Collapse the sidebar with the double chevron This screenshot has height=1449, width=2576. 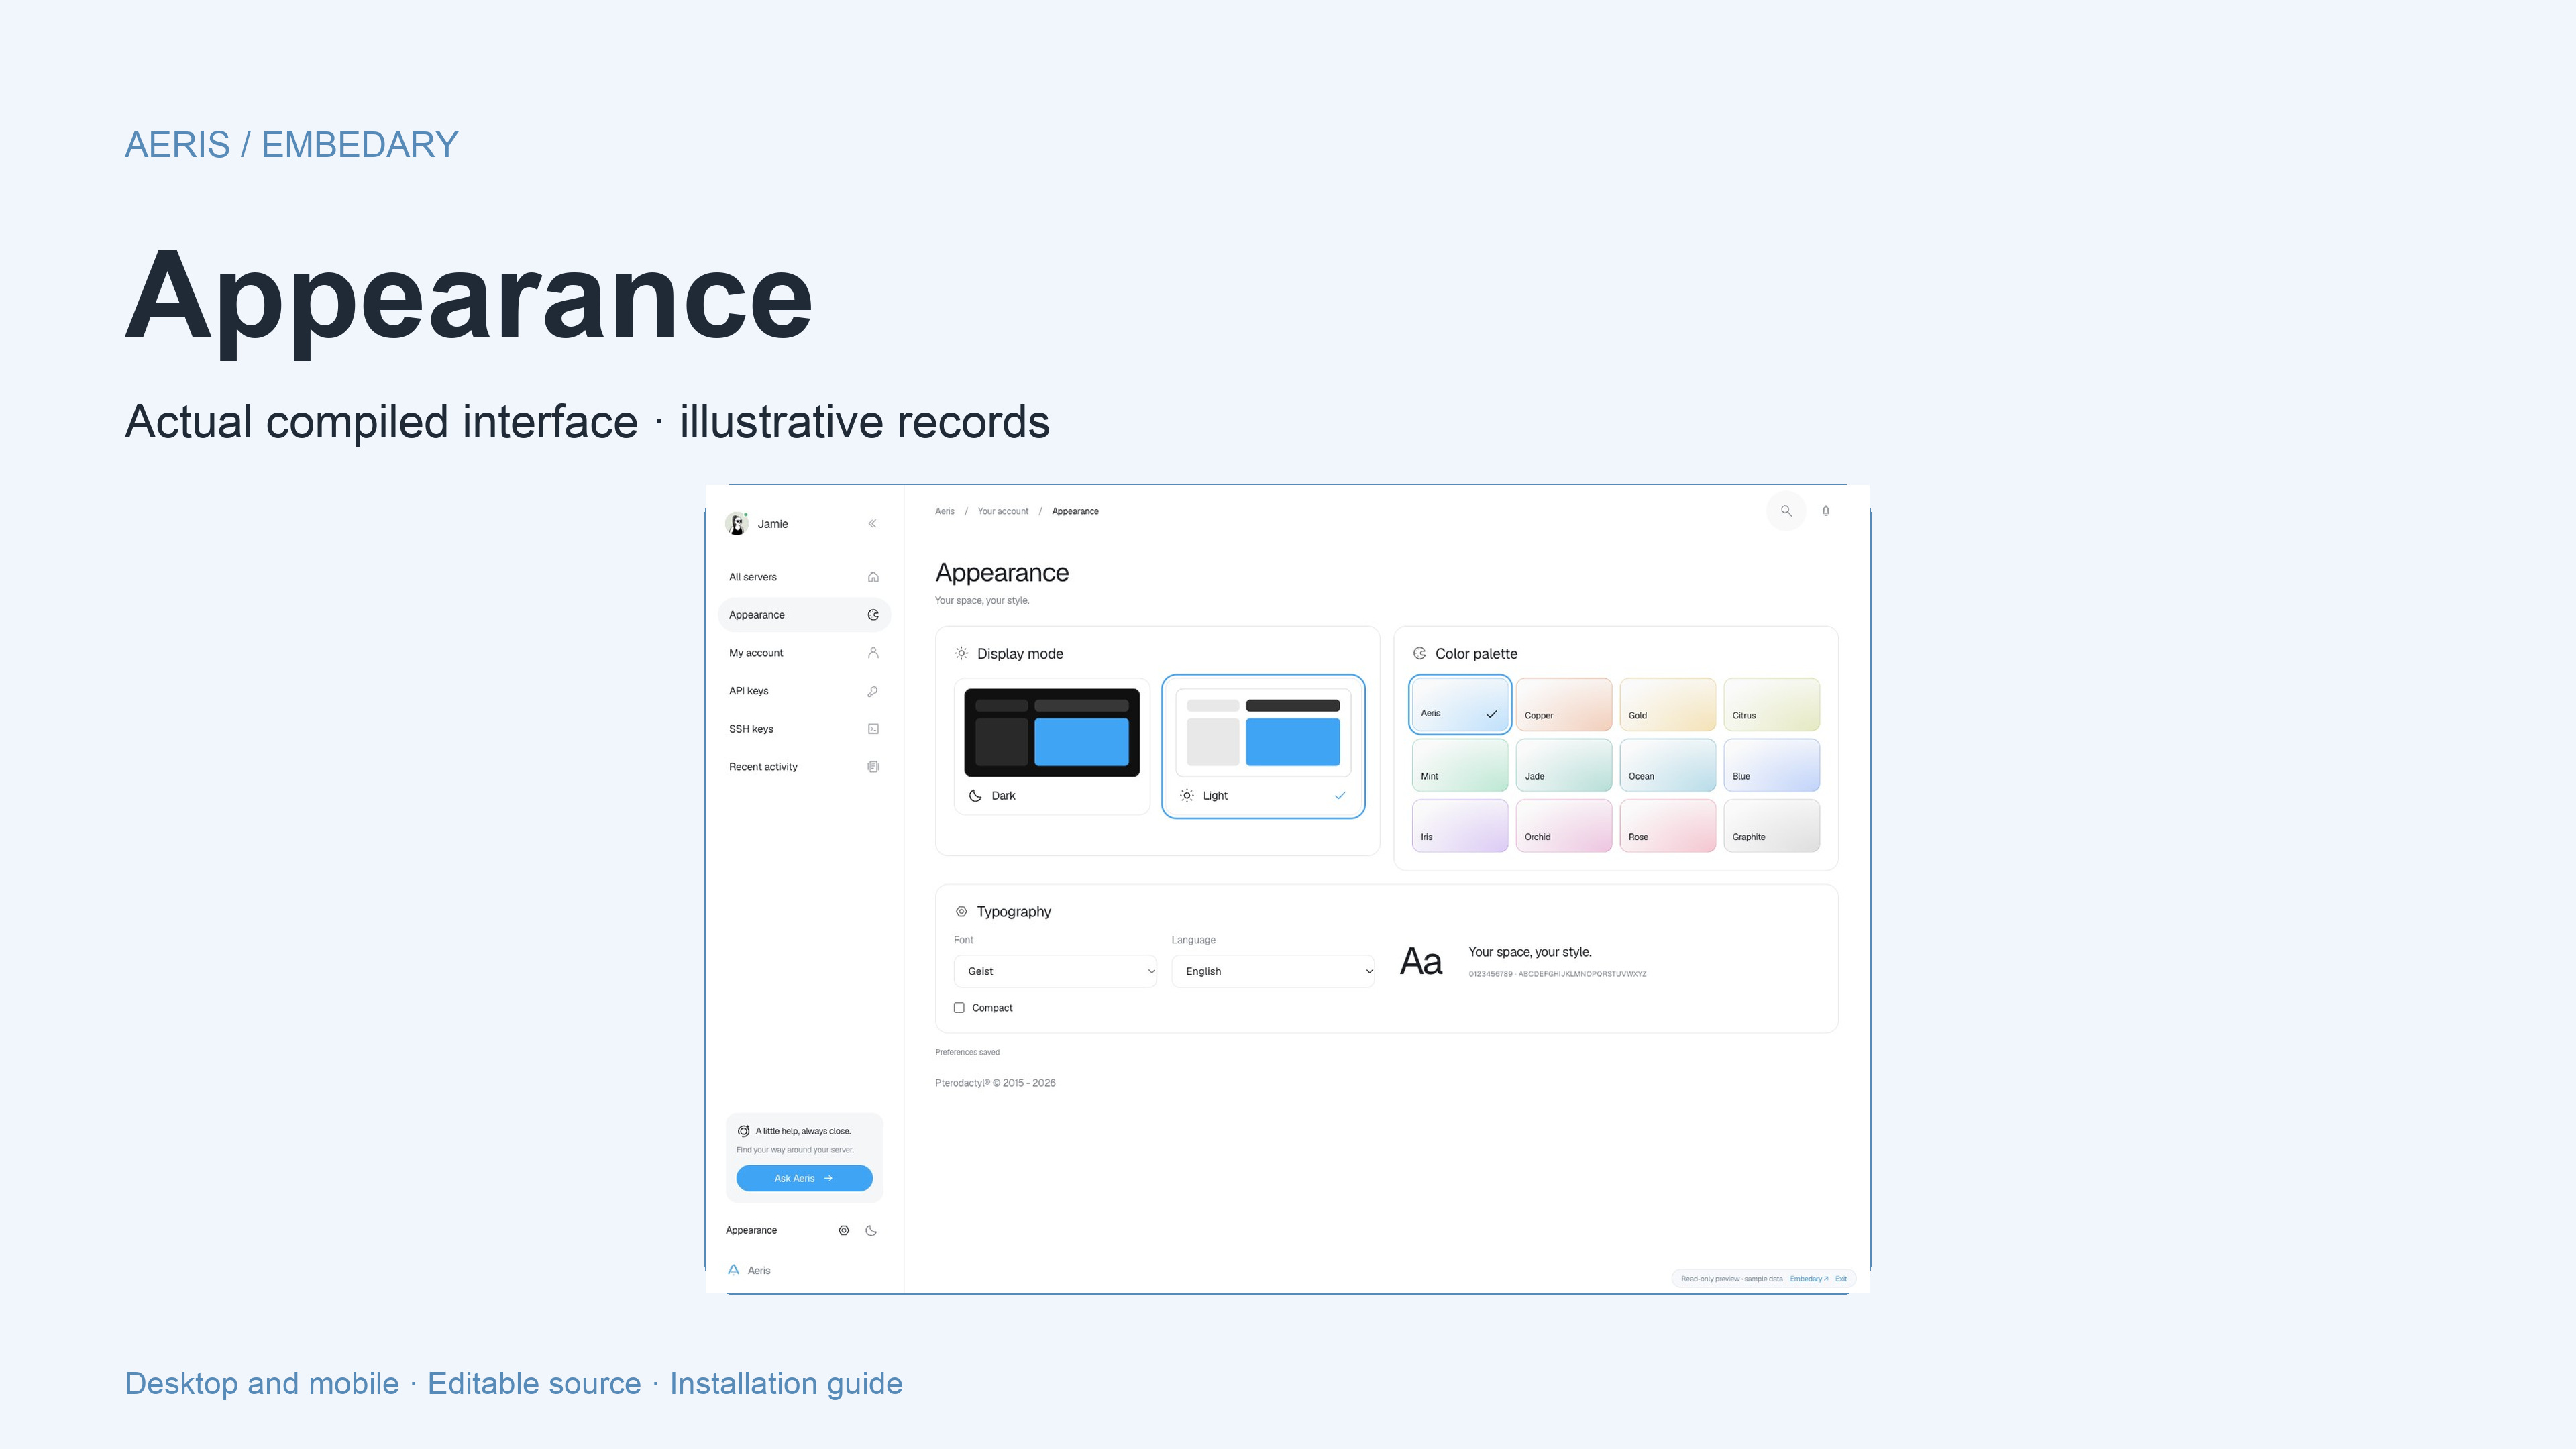872,523
